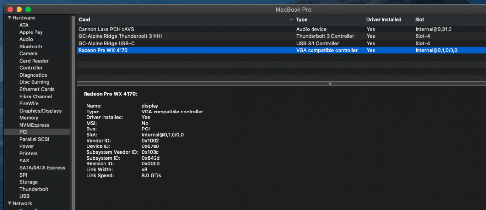Screen dimensions: 486x210
Task: Click the MacBook Pro window title
Action: click(293, 10)
